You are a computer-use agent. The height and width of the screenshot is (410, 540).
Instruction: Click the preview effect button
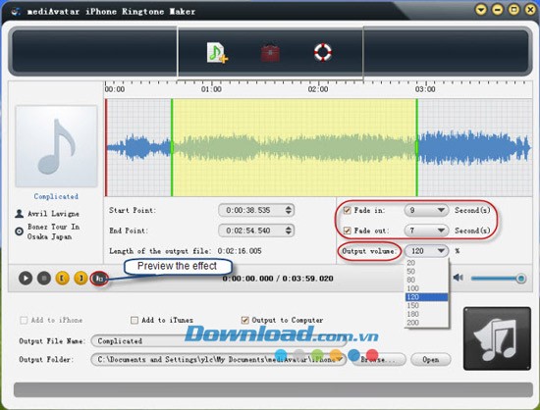coord(99,279)
